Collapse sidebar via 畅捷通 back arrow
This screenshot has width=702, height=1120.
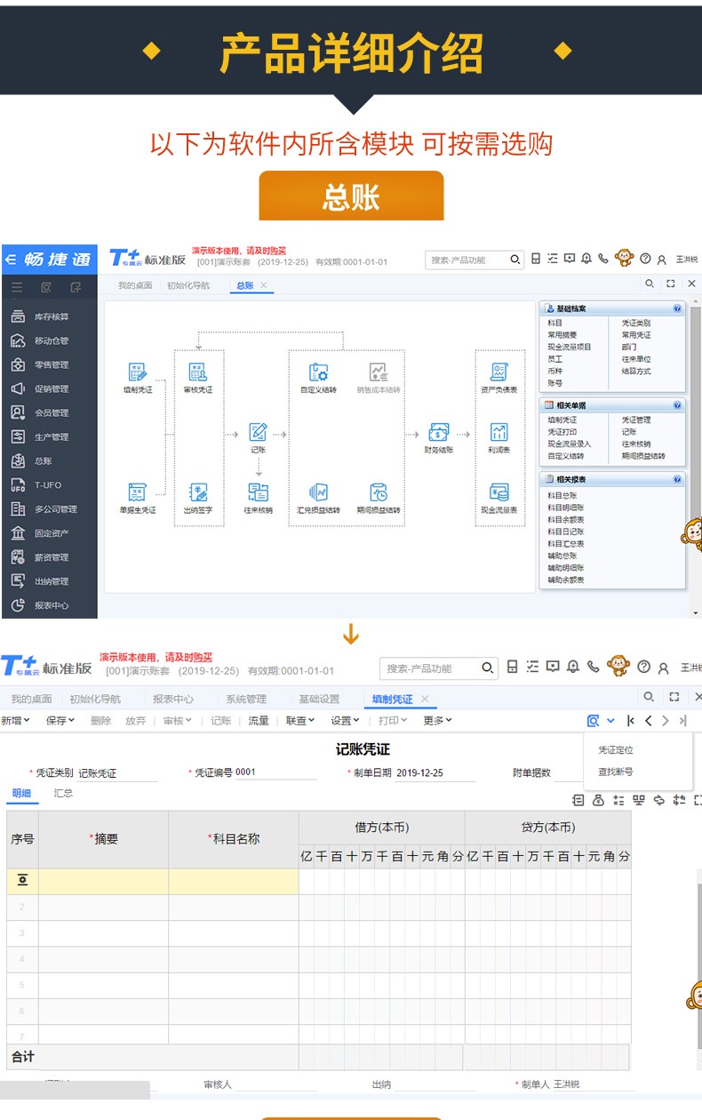[11, 260]
